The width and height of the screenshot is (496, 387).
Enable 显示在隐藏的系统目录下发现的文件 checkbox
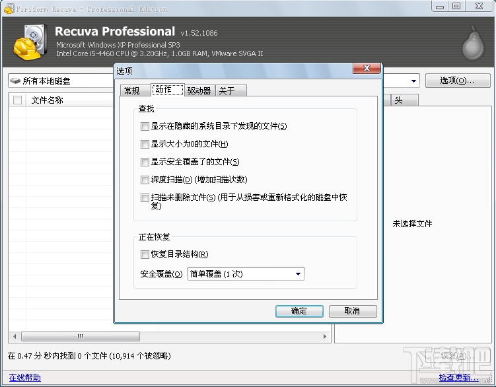pyautogui.click(x=145, y=127)
